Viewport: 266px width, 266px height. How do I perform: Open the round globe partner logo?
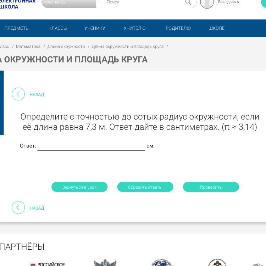coord(162,263)
